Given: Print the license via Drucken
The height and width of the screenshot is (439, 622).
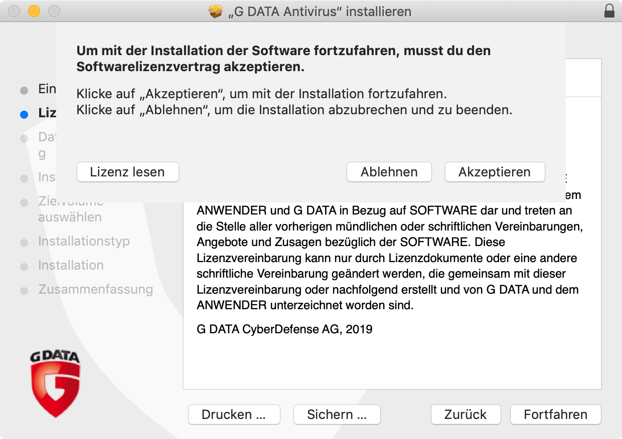Looking at the screenshot, I should click(234, 414).
